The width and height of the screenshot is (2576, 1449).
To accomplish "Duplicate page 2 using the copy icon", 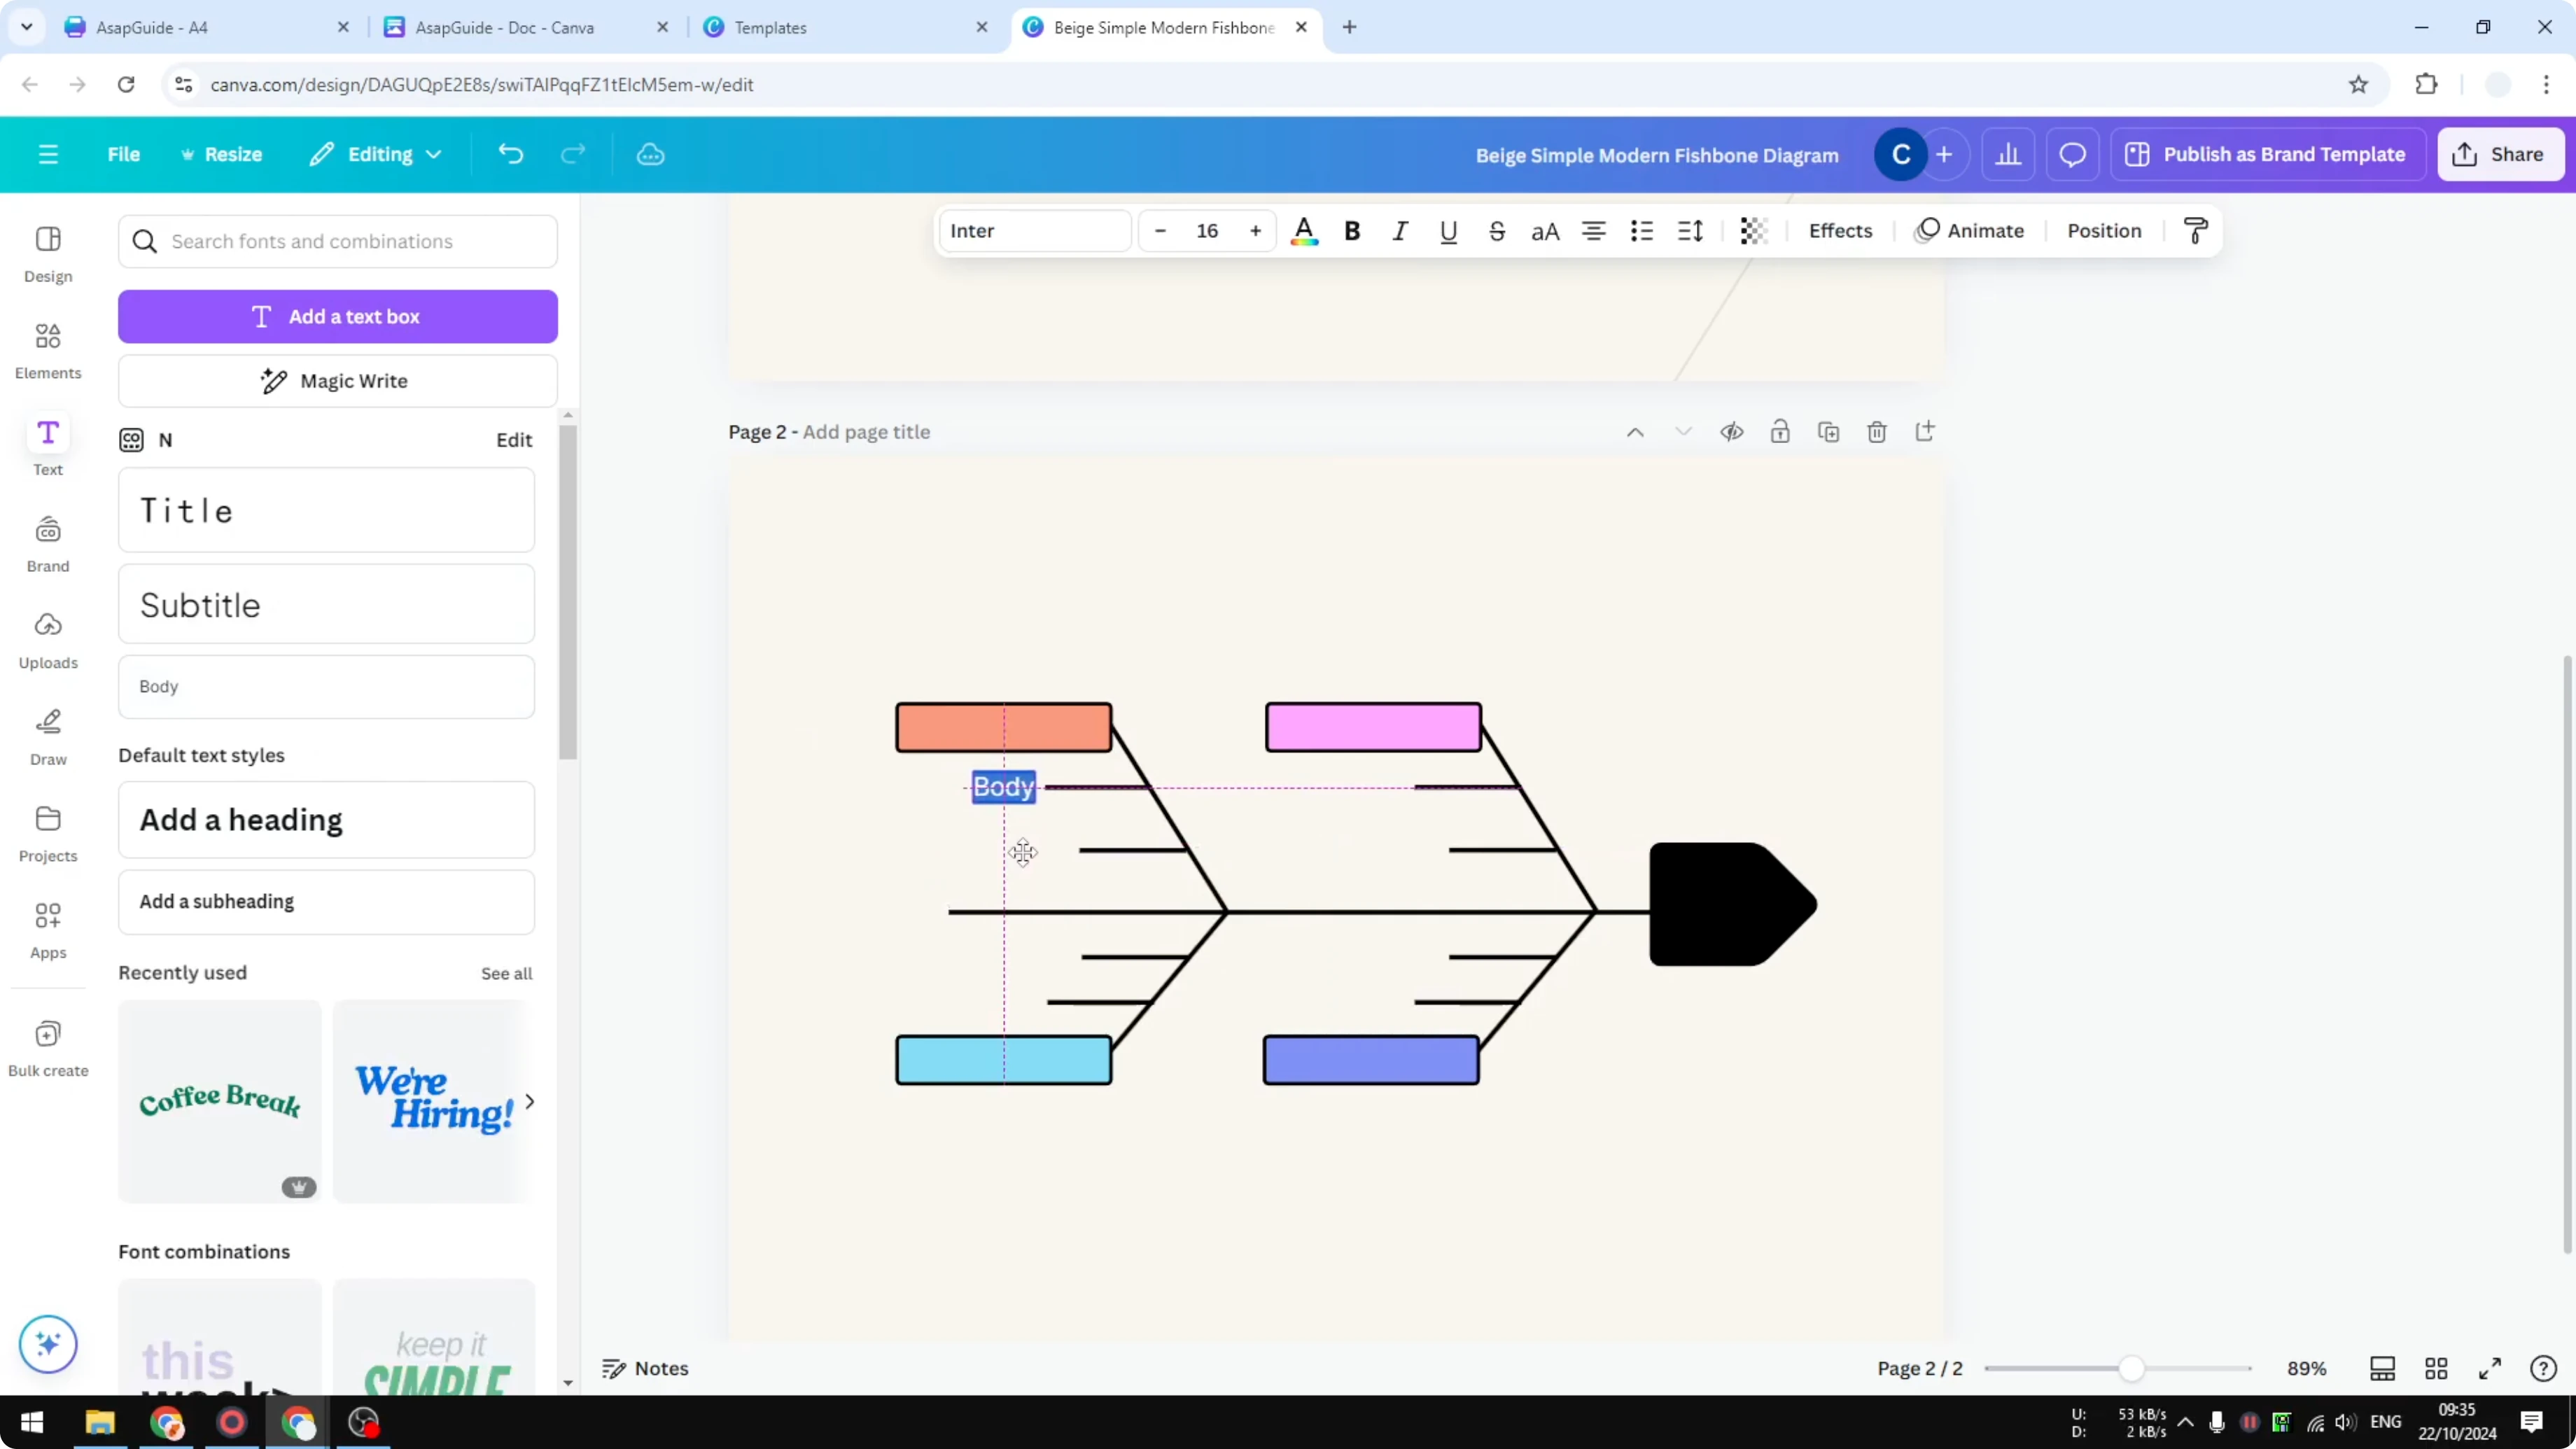I will click(1828, 431).
